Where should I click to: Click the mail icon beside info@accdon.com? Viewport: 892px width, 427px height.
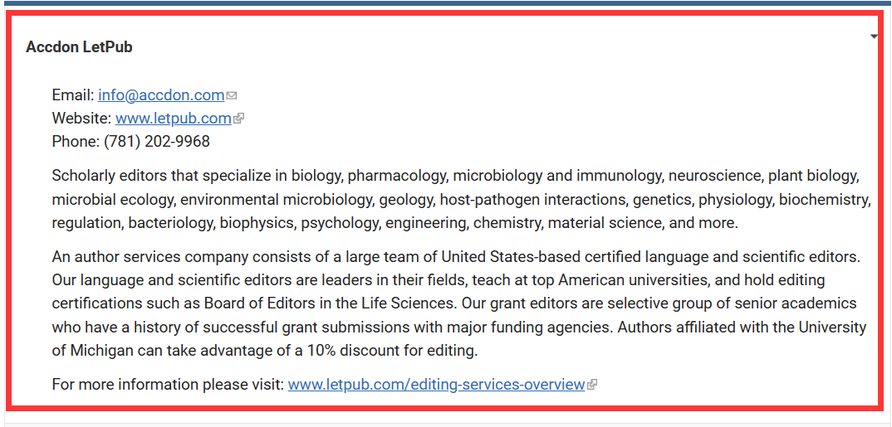point(232,96)
